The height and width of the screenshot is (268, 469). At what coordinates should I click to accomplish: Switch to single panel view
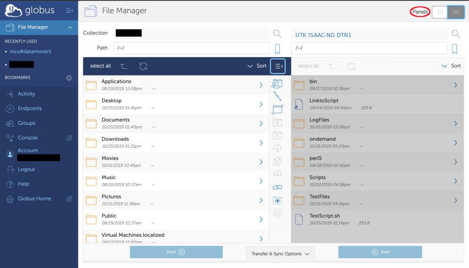pos(440,12)
